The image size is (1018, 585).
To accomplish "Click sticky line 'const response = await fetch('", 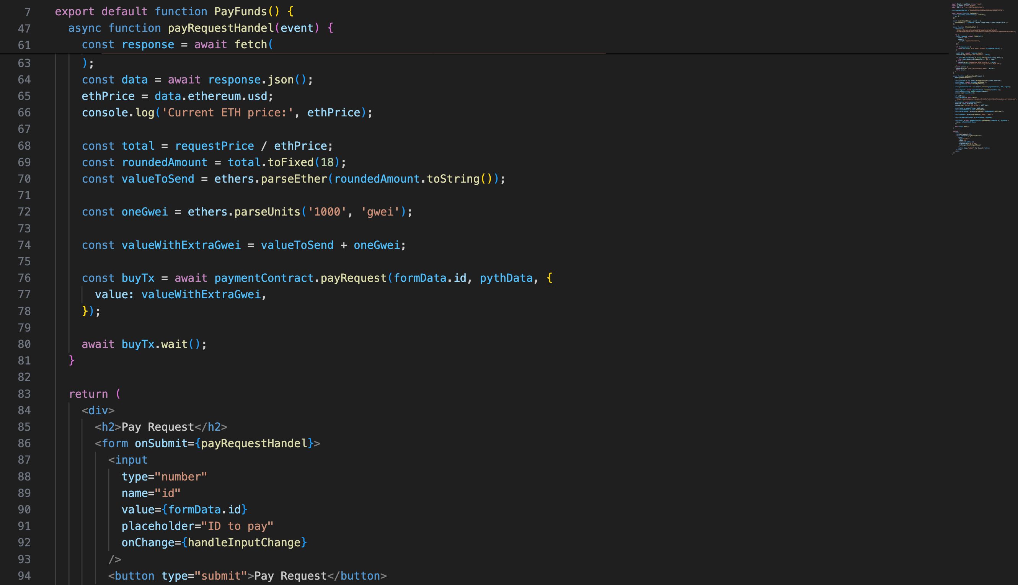I will click(177, 44).
